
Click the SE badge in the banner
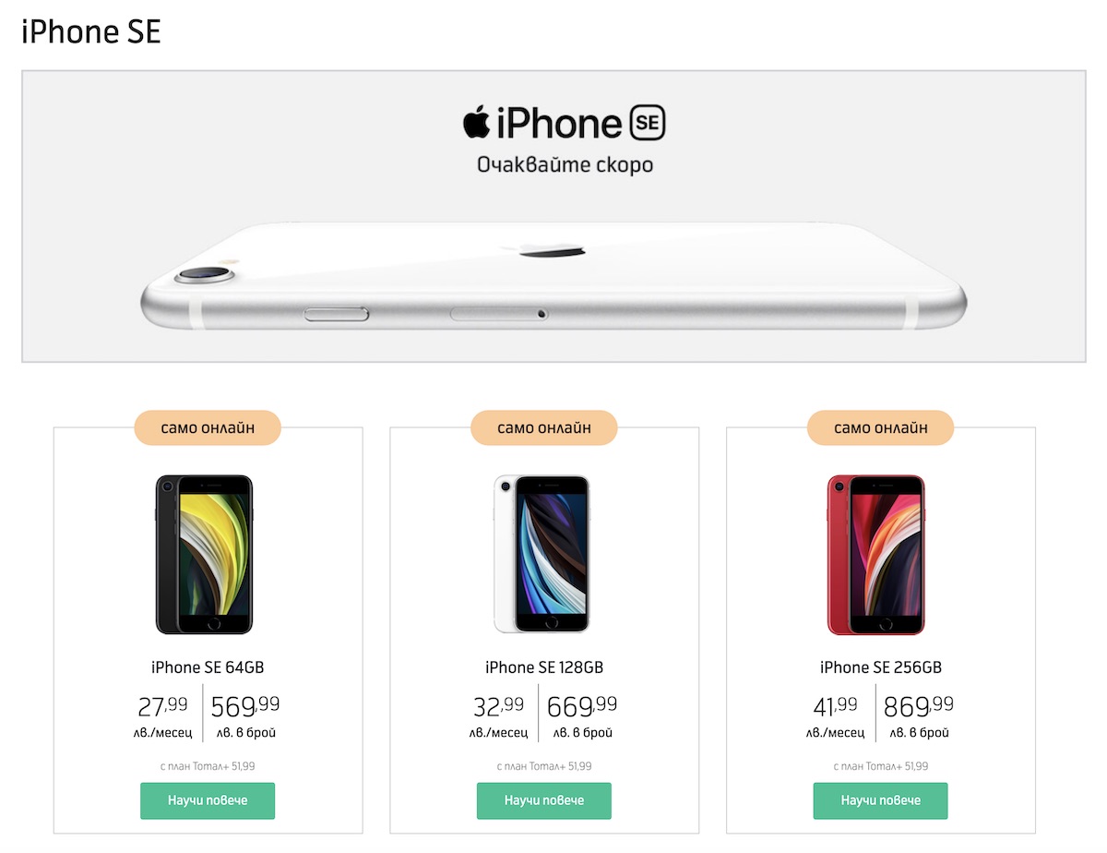646,123
